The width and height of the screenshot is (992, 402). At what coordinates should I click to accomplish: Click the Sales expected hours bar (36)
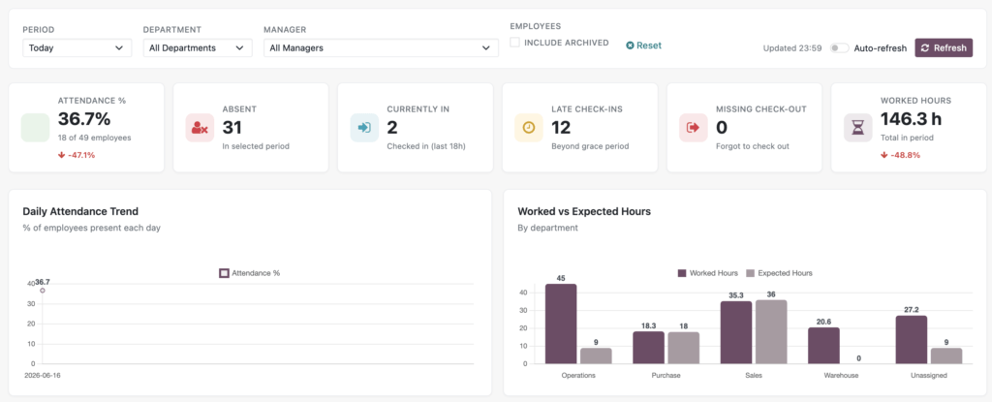tap(771, 331)
